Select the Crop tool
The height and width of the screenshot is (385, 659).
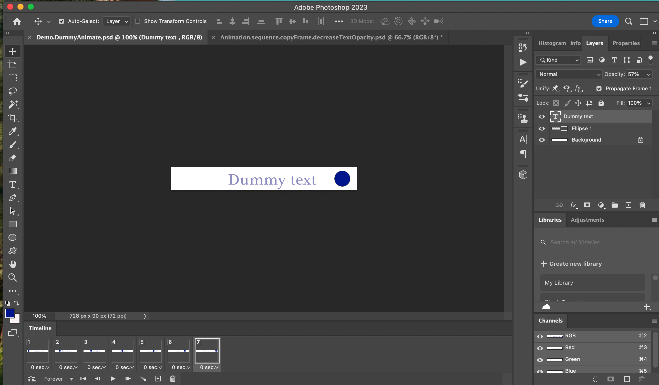point(13,118)
